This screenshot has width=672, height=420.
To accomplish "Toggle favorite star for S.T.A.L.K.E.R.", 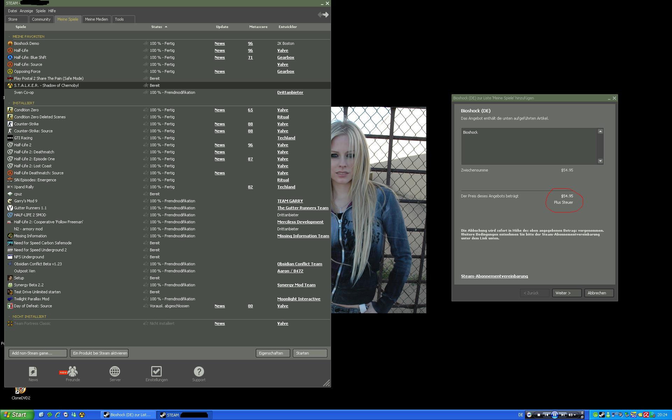I will [x=146, y=85].
